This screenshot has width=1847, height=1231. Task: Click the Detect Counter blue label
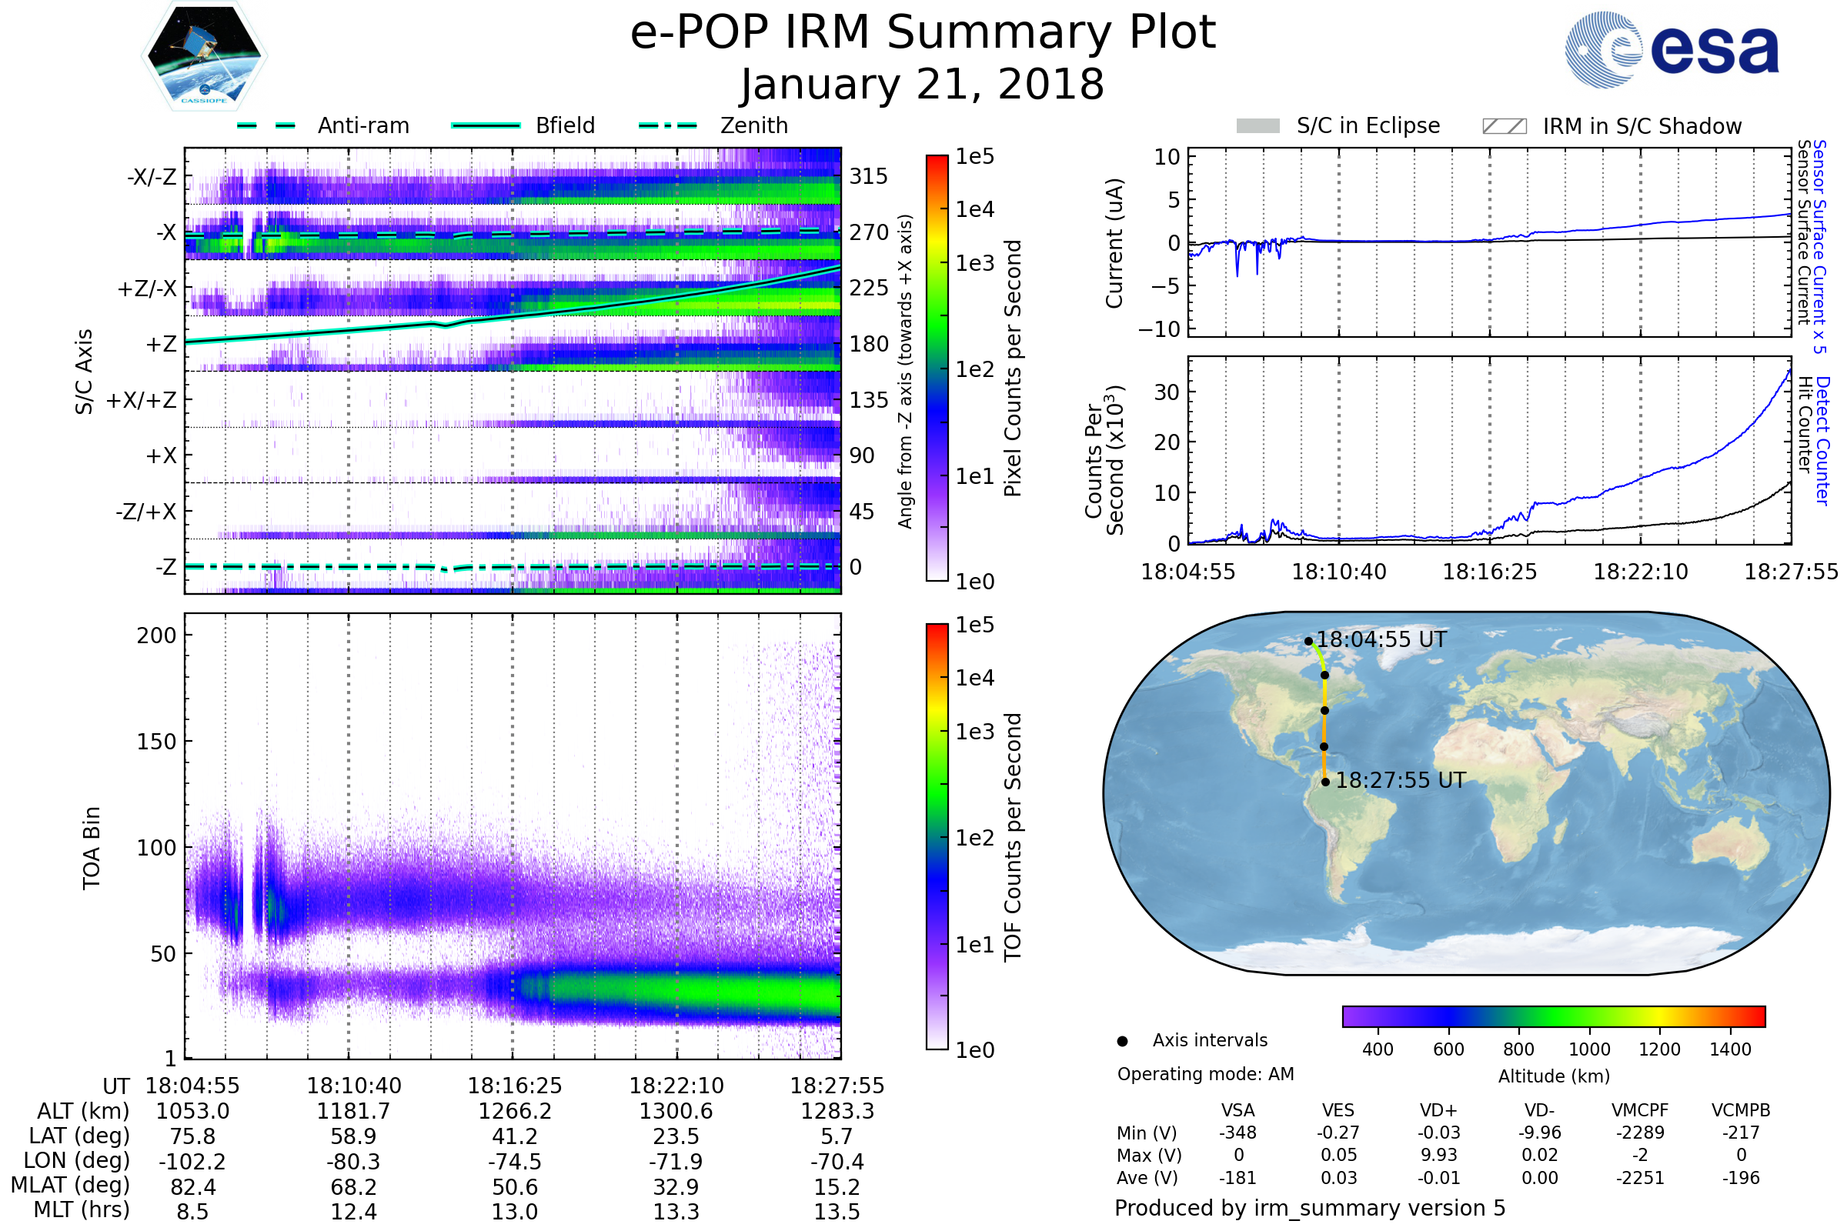point(1823,441)
